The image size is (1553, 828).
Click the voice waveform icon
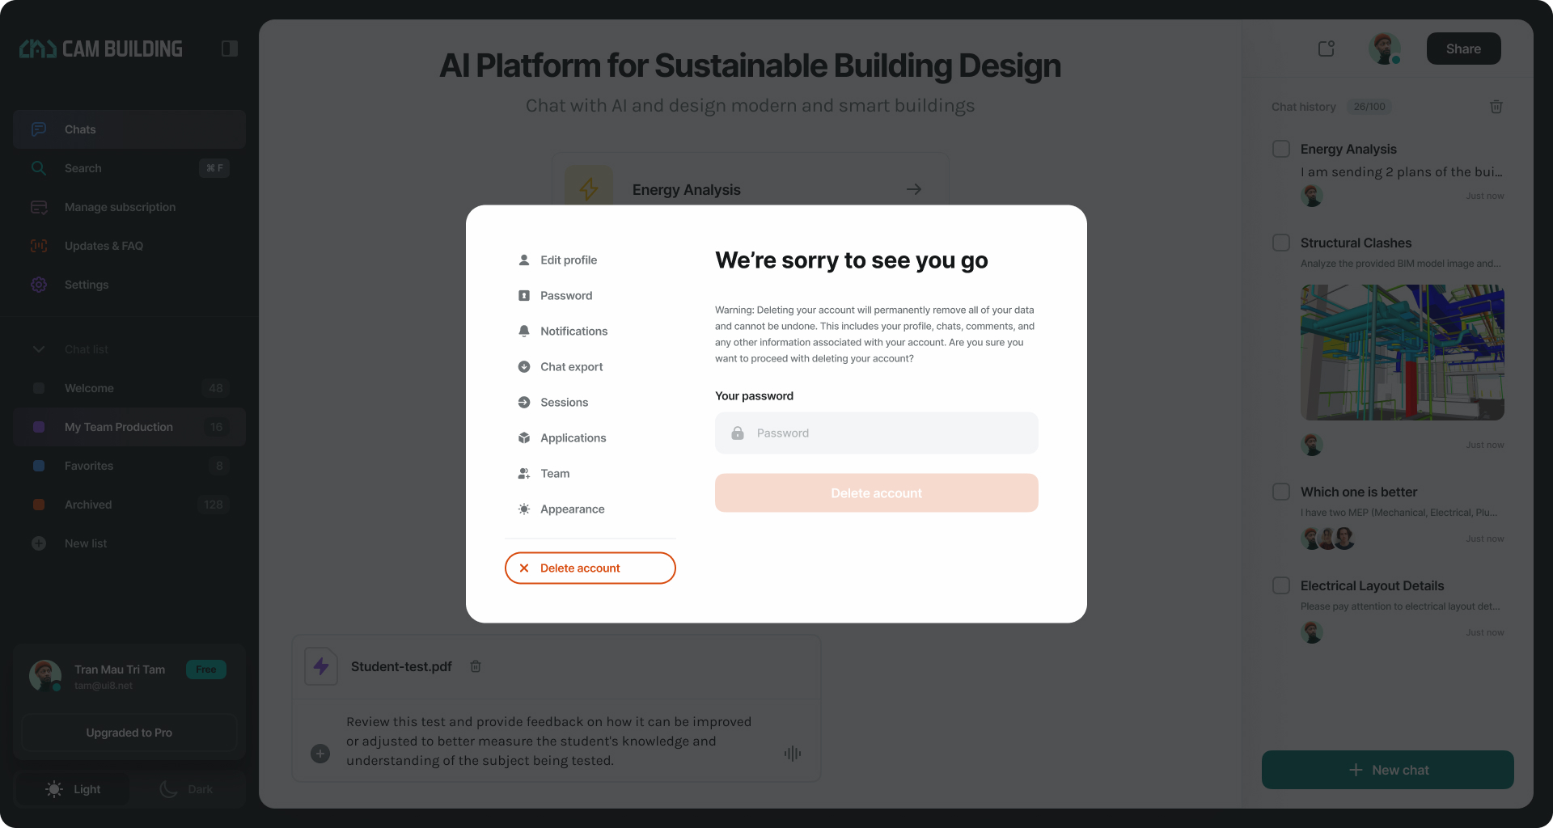pos(793,754)
